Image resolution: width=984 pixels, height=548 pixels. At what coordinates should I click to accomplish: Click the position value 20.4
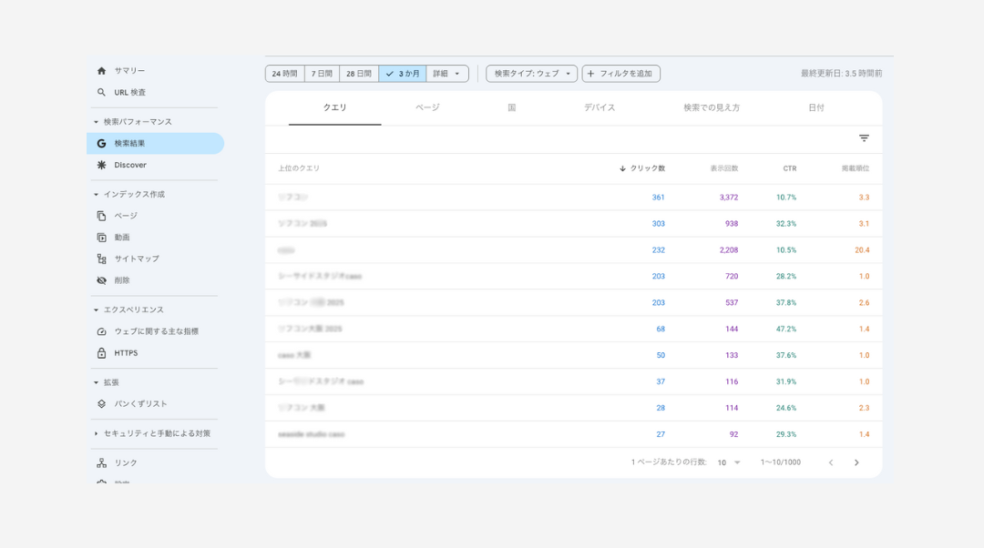(x=862, y=250)
